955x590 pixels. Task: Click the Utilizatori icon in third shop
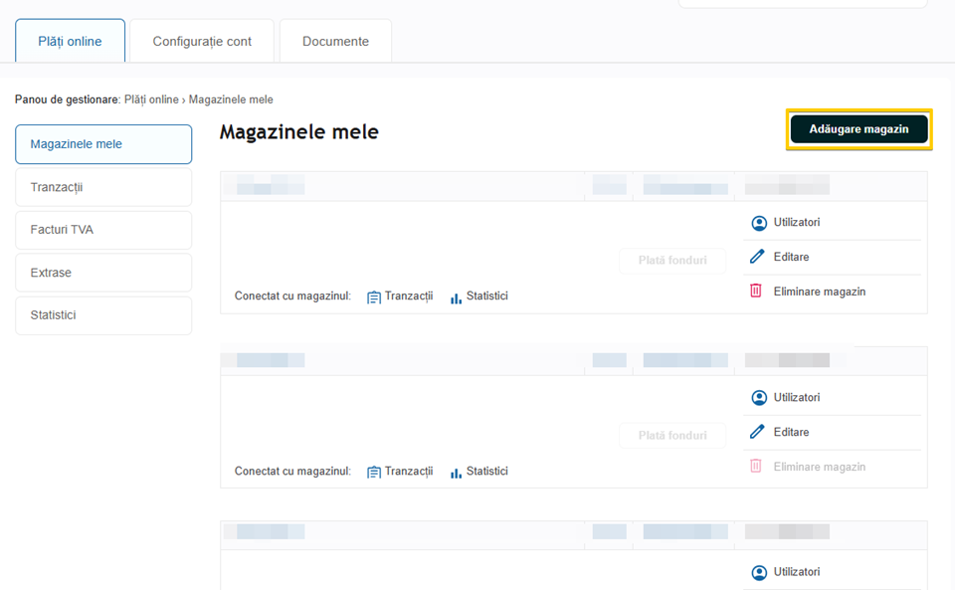759,573
